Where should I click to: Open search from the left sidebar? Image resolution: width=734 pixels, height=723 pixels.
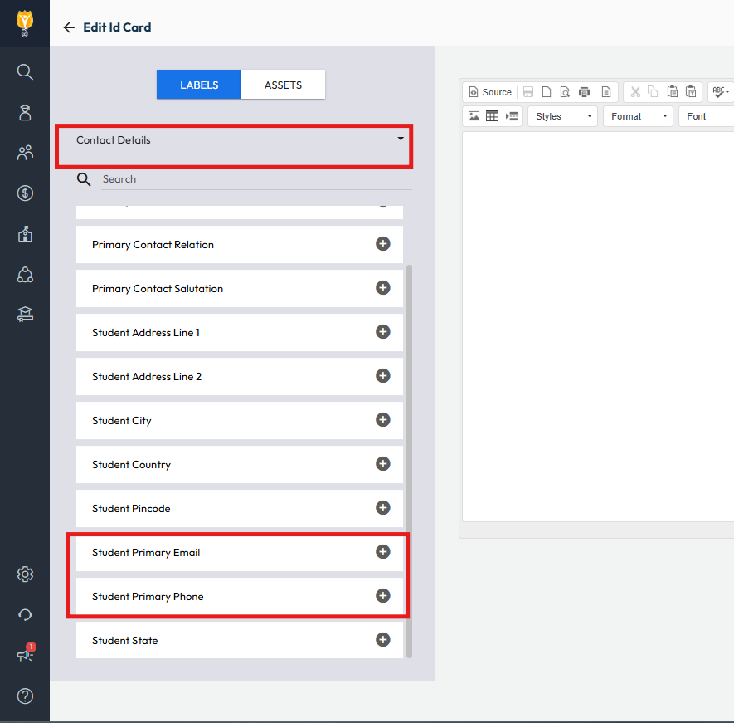[25, 72]
